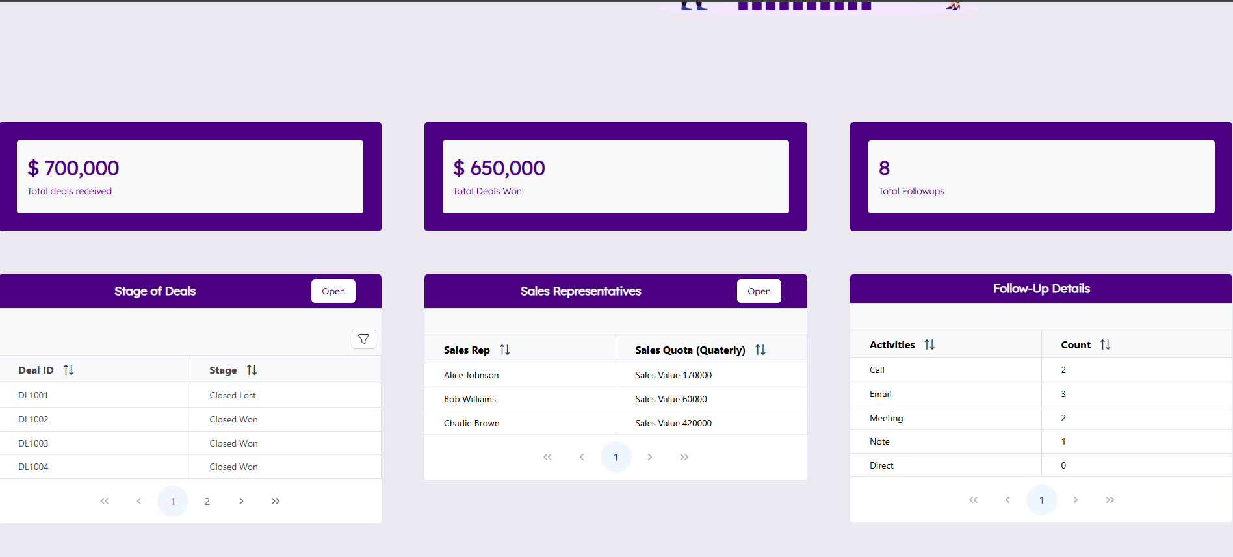The height and width of the screenshot is (557, 1233).
Task: Click the Sales Representatives heading
Action: (581, 291)
